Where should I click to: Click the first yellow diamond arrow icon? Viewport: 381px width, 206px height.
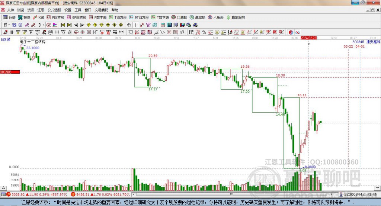click(89, 25)
